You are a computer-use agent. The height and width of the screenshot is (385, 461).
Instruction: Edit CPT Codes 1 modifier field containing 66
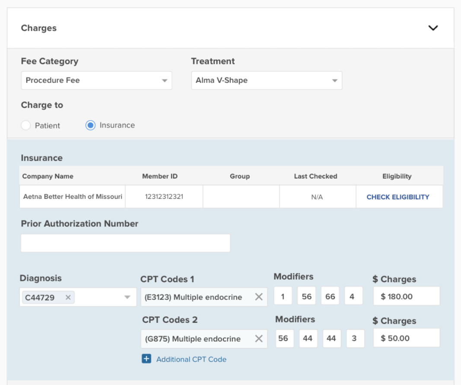click(330, 296)
